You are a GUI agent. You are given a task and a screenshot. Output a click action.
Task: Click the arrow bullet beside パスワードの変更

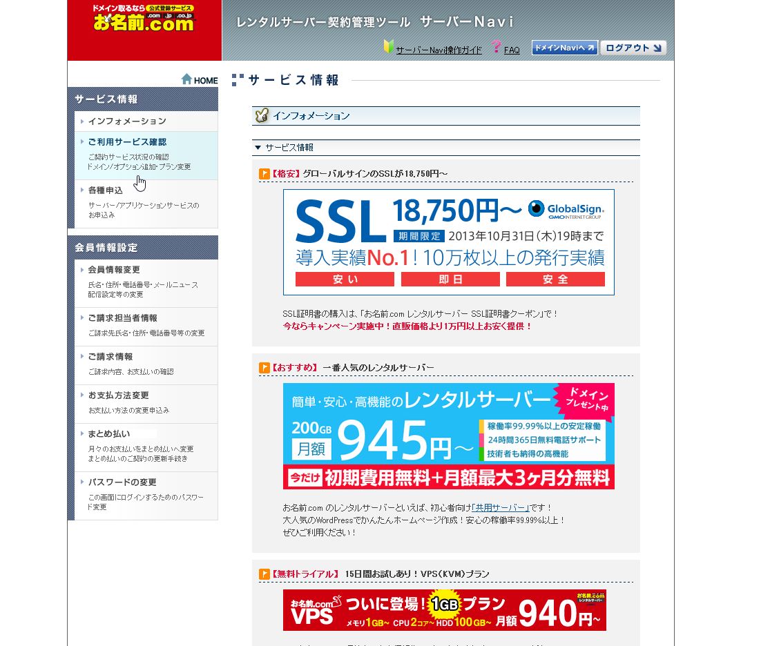click(x=82, y=482)
